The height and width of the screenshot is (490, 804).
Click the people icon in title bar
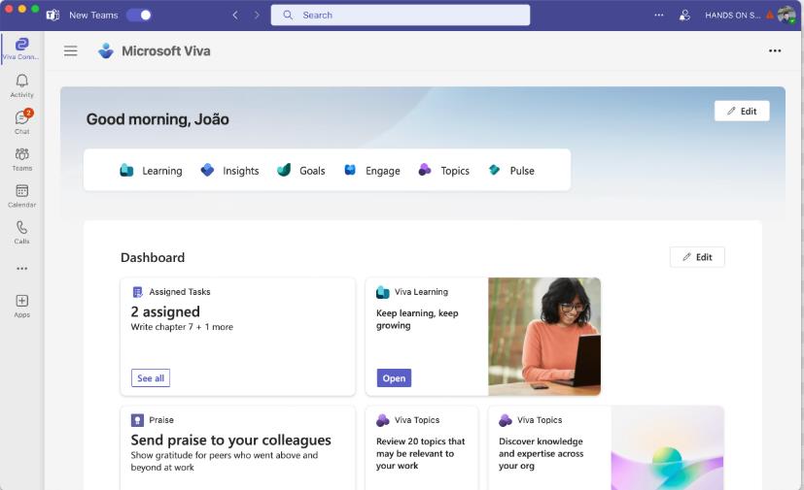[684, 15]
